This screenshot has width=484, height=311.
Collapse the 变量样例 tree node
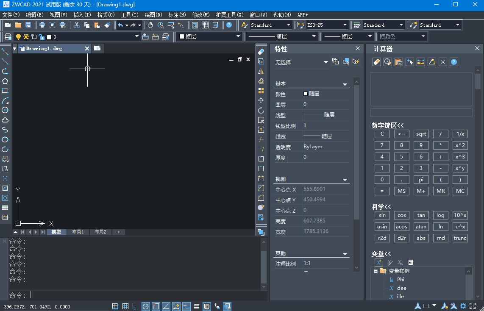click(376, 271)
